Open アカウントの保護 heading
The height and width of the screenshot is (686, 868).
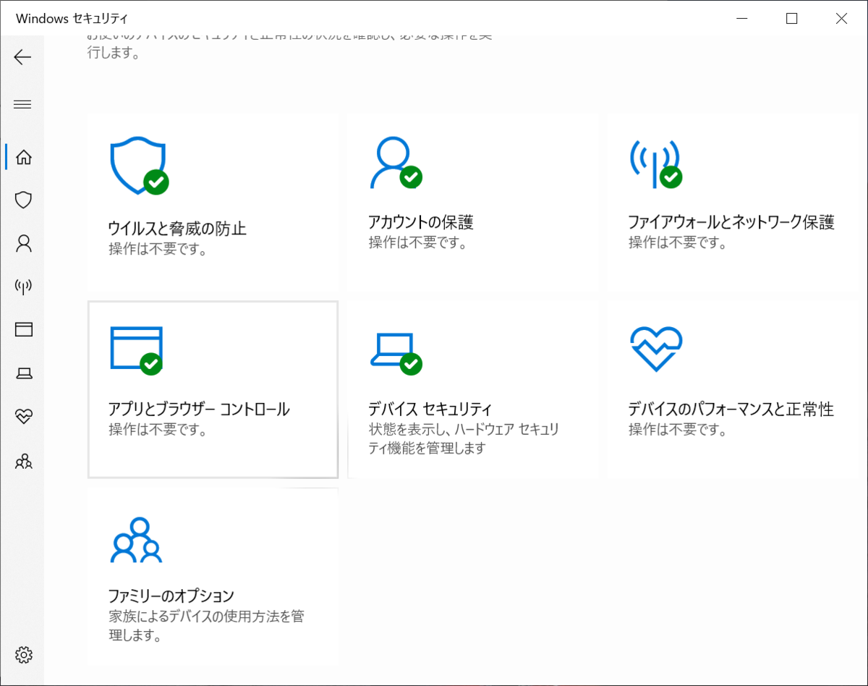(x=421, y=221)
